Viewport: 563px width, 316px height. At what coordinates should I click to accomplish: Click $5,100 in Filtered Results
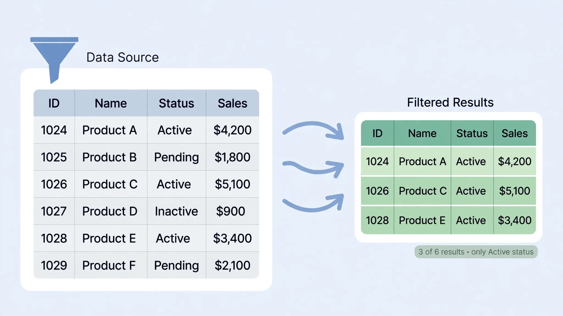click(x=515, y=191)
